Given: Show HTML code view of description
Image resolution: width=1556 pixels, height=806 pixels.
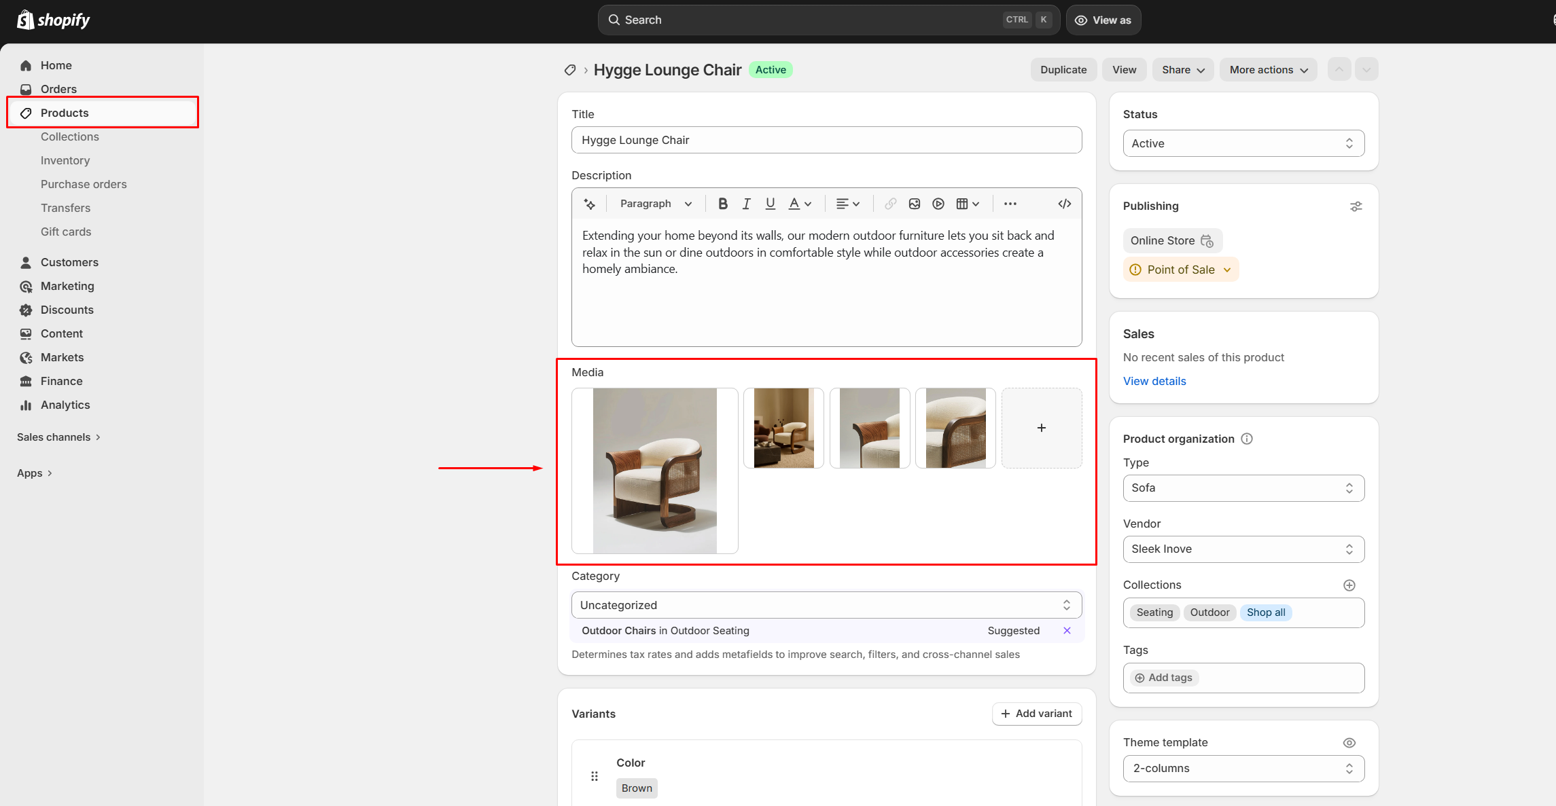Looking at the screenshot, I should [1065, 204].
